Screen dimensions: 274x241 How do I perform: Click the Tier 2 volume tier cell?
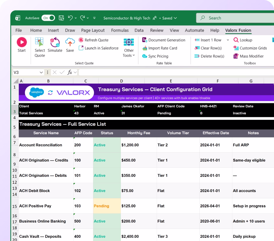pyautogui.click(x=178, y=145)
